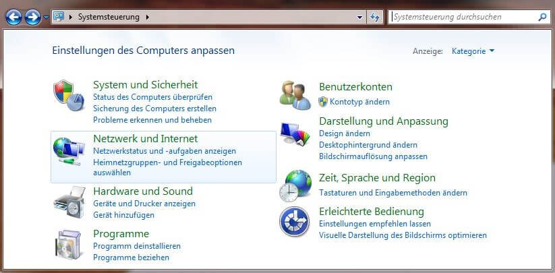Open Netzwerk und Internet category

(x=146, y=138)
